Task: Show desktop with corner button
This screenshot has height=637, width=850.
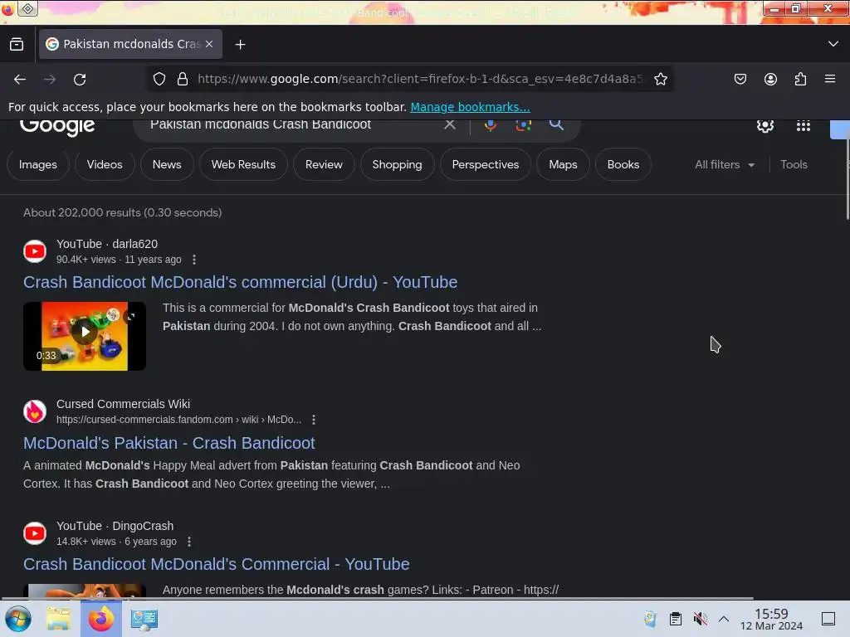Action: coord(828,619)
